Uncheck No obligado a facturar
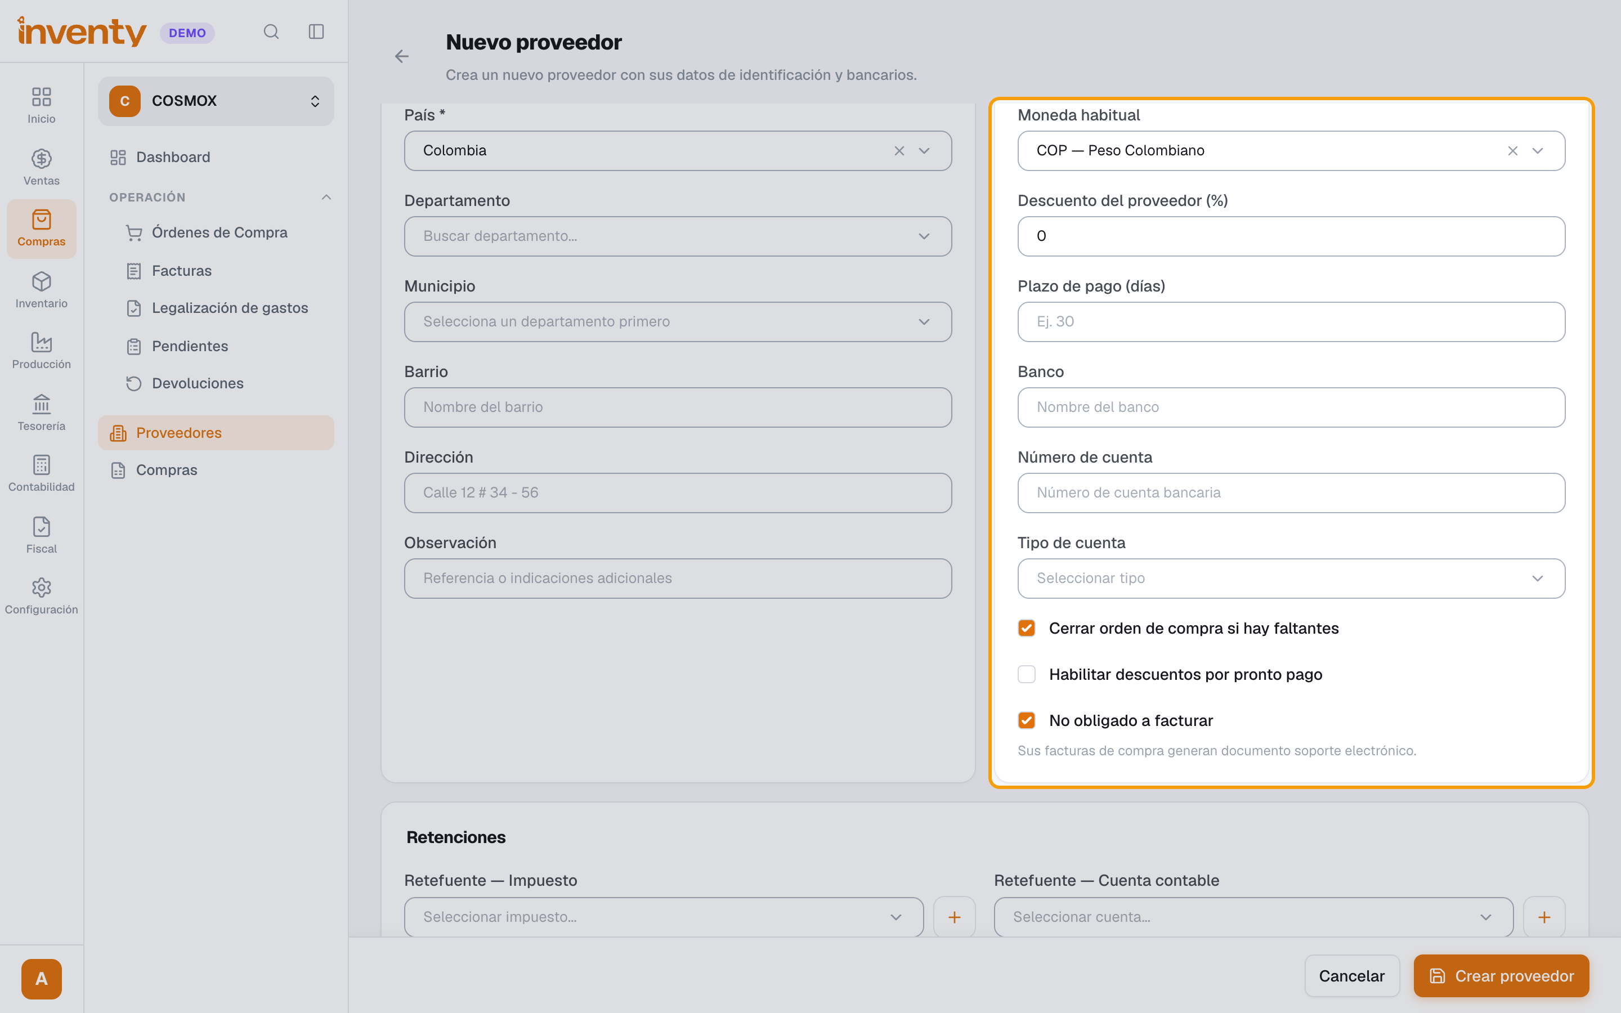1621x1013 pixels. coord(1026,720)
